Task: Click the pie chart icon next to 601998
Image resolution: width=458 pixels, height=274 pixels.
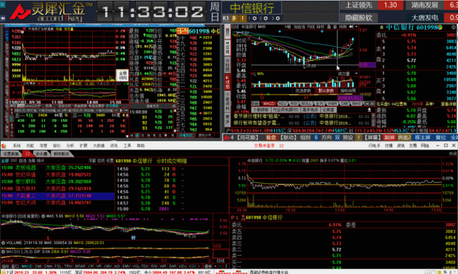Action: tap(440, 27)
